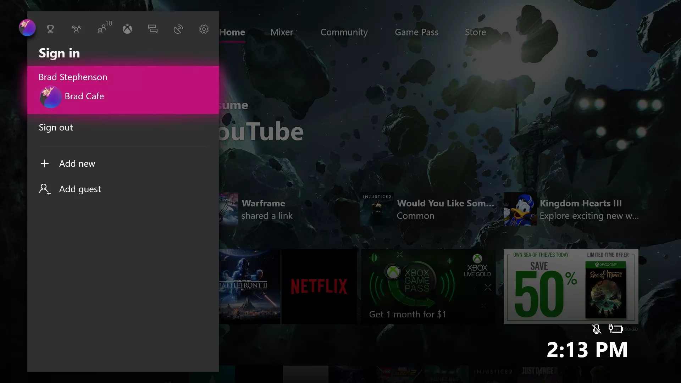Switch to the Mixer tab
Viewport: 681px width, 383px height.
click(282, 32)
